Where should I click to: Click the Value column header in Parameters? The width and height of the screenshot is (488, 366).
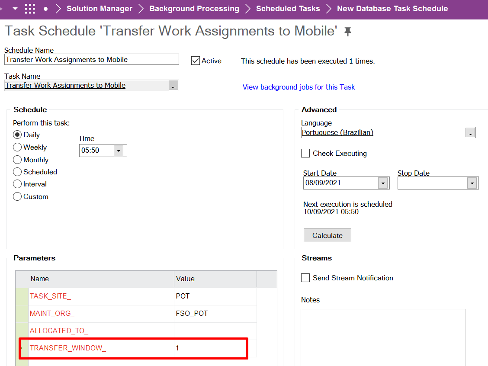pyautogui.click(x=215, y=279)
